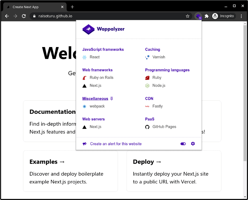Close the Create Next App tab
This screenshot has width=248, height=200.
click(62, 7)
